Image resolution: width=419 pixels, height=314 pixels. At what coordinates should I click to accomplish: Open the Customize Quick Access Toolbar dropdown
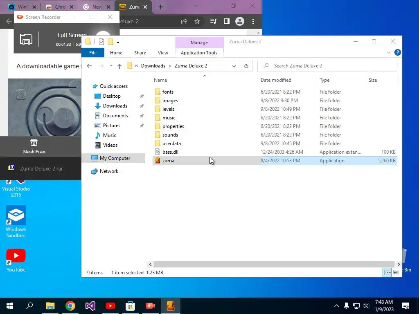coord(118,42)
